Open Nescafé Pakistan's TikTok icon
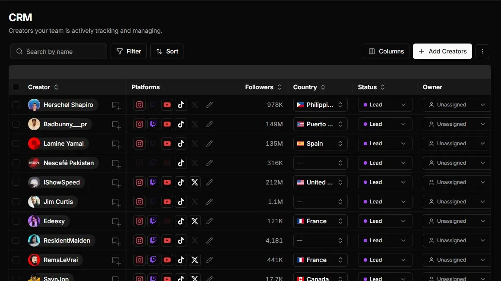 tap(181, 163)
